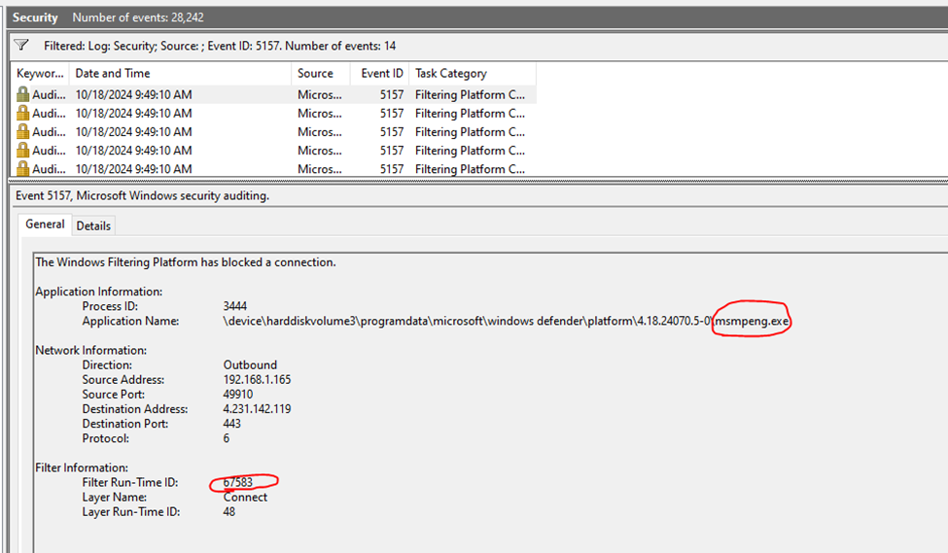This screenshot has width=948, height=553.
Task: Click the lock icon in the highlighted event row
Action: point(23,94)
